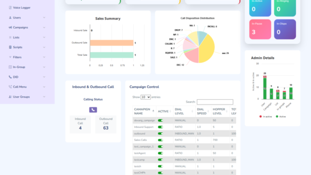The width and height of the screenshot is (311, 175).
Task: Open Lists menu item
Action: [16, 37]
